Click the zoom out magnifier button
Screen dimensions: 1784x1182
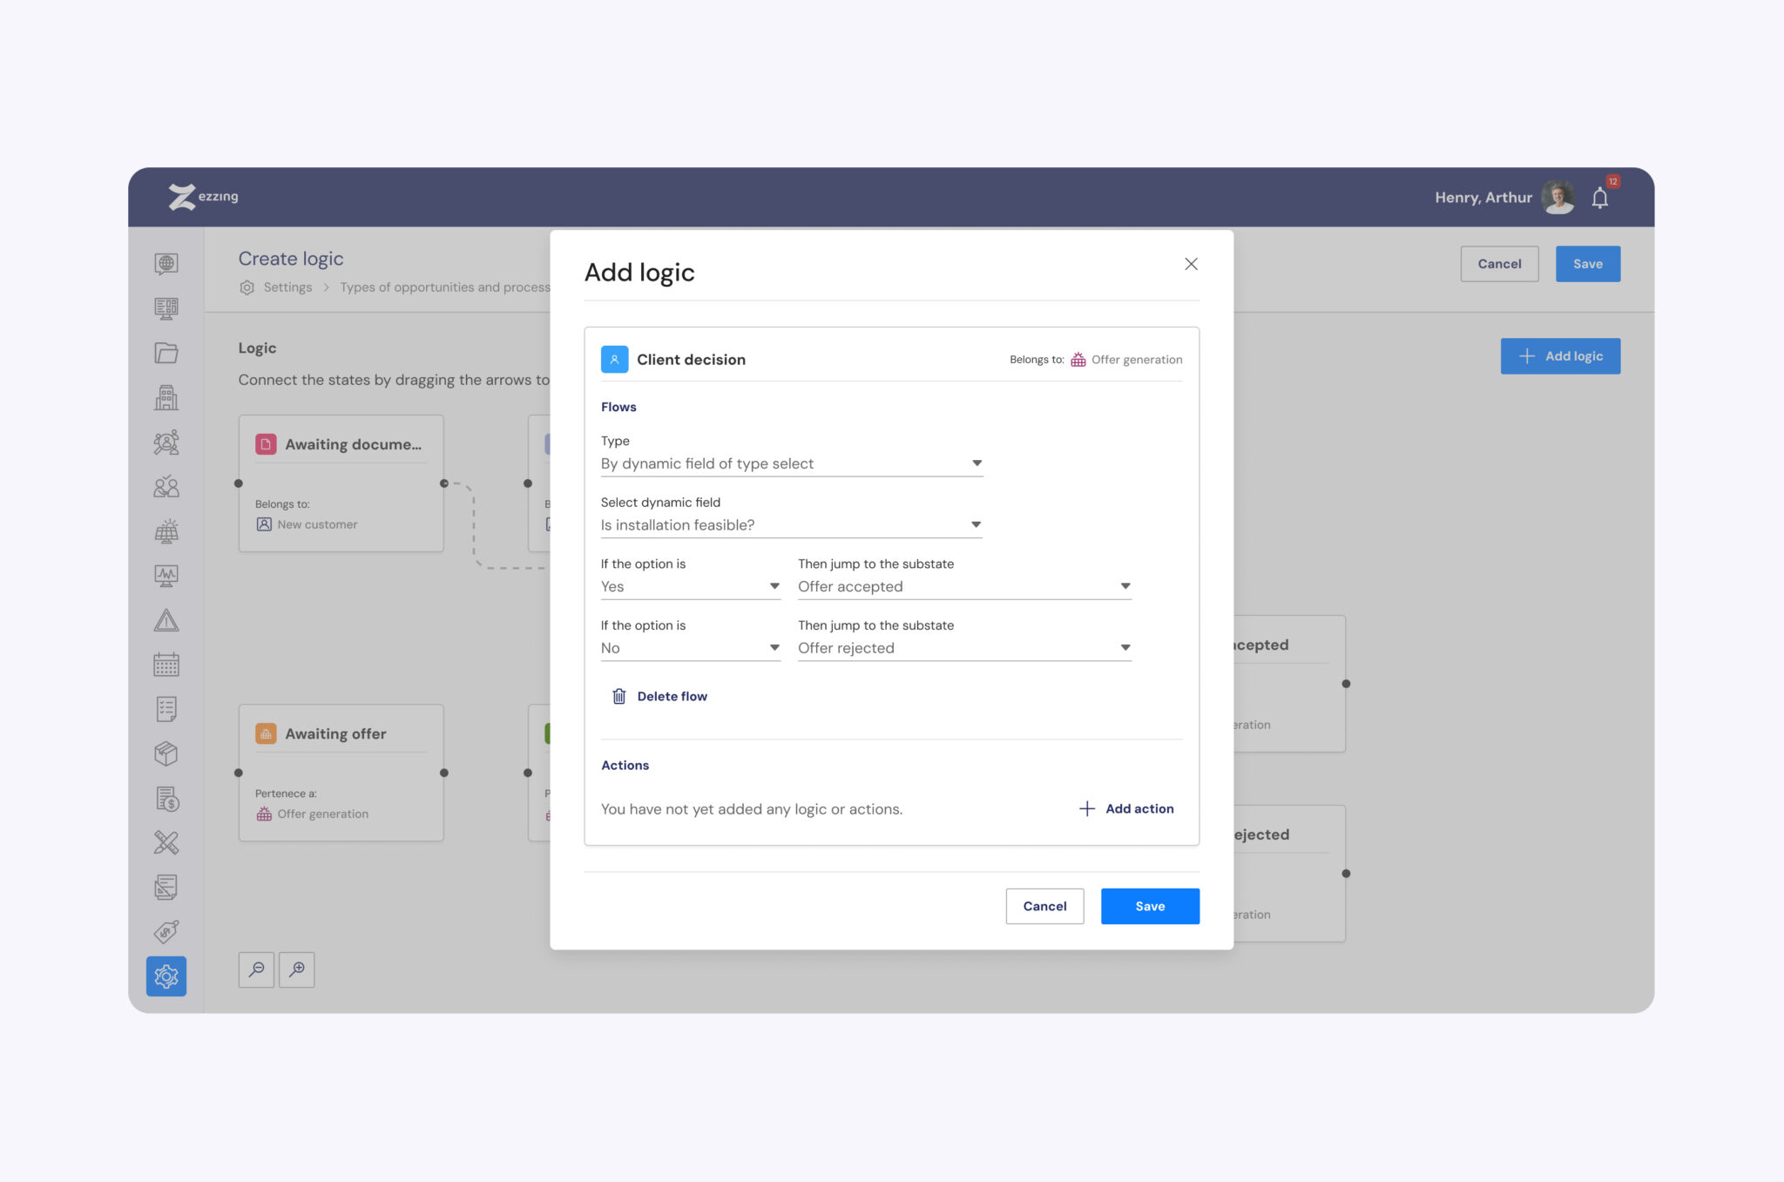(256, 969)
